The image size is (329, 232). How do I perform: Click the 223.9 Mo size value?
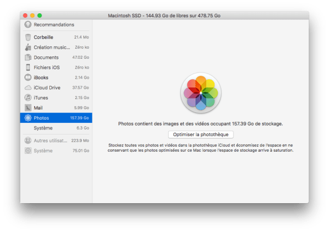pyautogui.click(x=80, y=141)
